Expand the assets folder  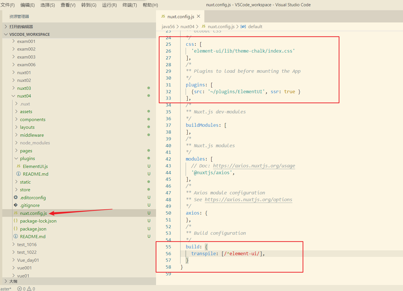[16, 111]
